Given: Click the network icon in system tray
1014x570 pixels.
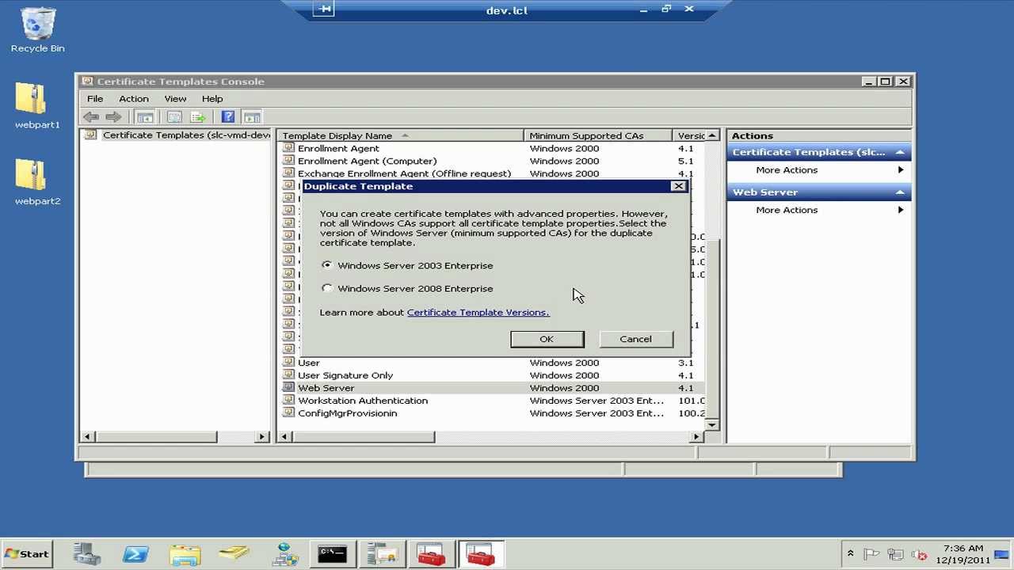Looking at the screenshot, I should (895, 554).
